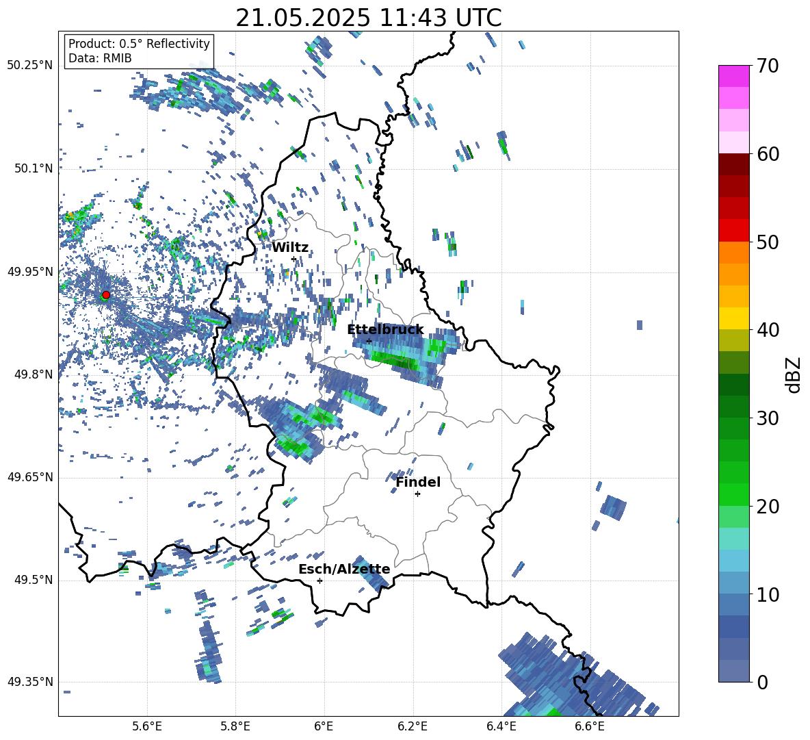810x740 pixels.
Task: Click the Ettelbruck city label
Action: click(385, 329)
